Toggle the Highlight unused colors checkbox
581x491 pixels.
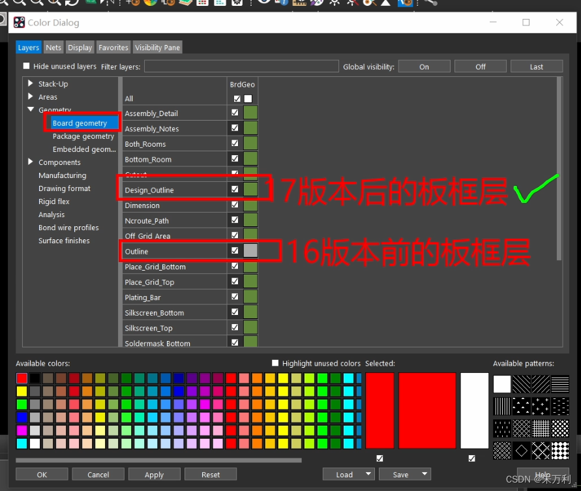[275, 363]
